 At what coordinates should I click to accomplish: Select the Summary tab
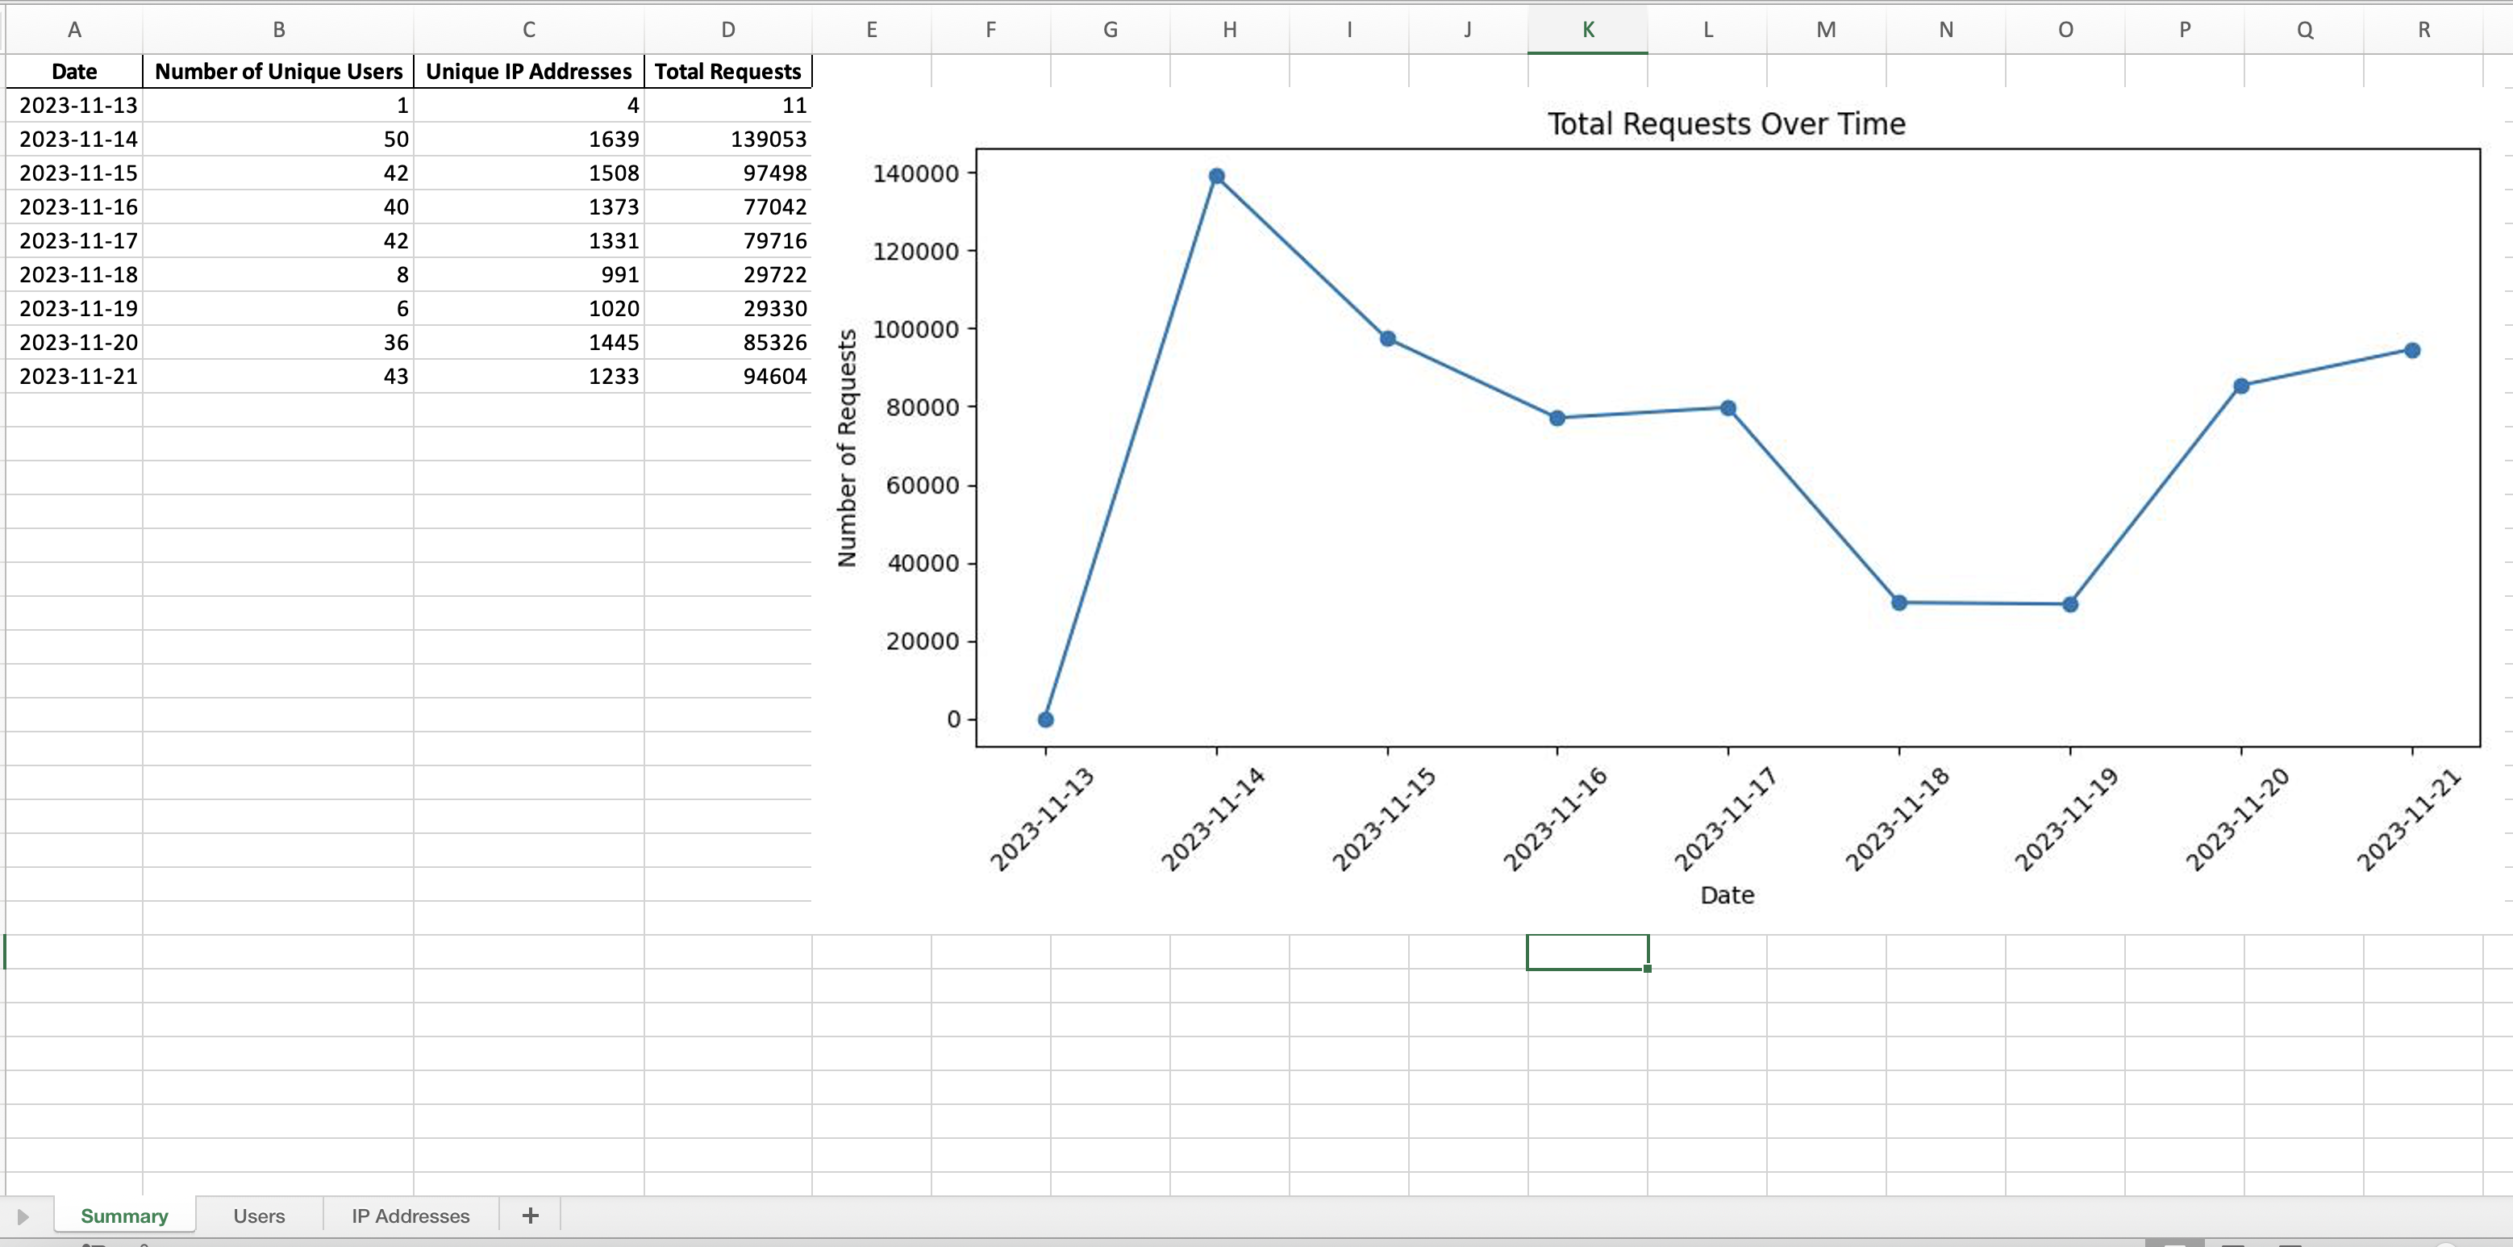124,1215
